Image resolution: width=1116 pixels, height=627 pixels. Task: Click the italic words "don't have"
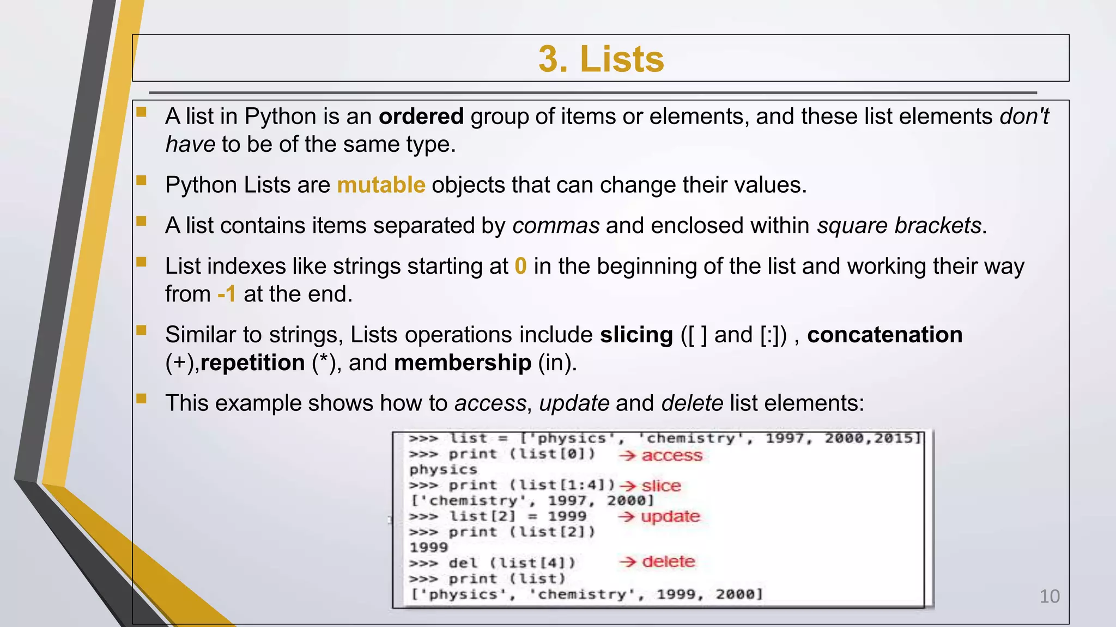608,131
